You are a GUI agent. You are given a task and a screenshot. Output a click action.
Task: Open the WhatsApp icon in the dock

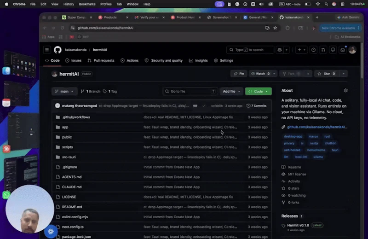[x=6, y=195]
